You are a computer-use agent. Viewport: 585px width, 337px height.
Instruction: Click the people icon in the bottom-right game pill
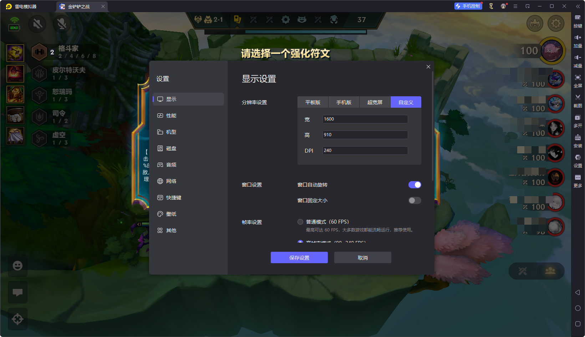550,271
